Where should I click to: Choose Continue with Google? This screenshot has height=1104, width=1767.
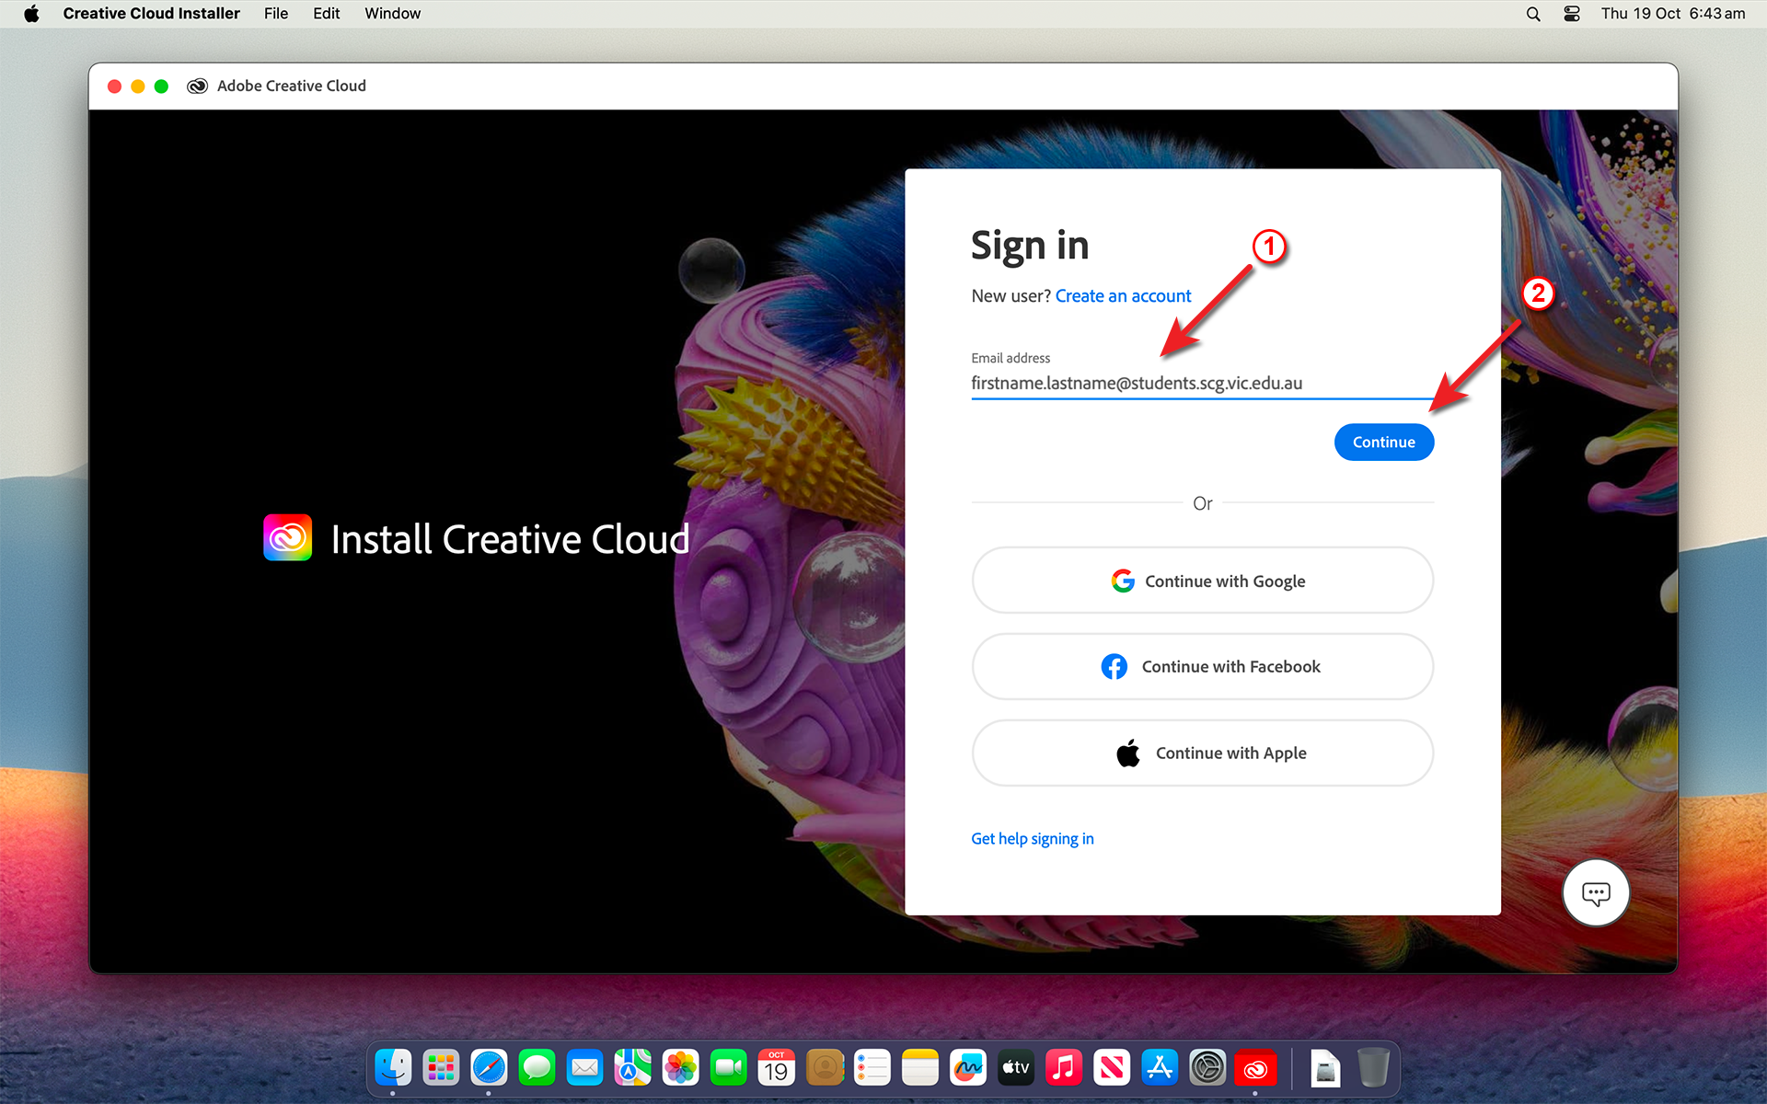pos(1203,581)
